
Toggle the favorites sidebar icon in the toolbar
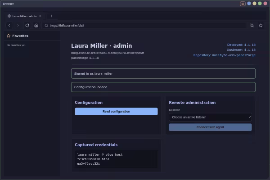tap(252, 26)
